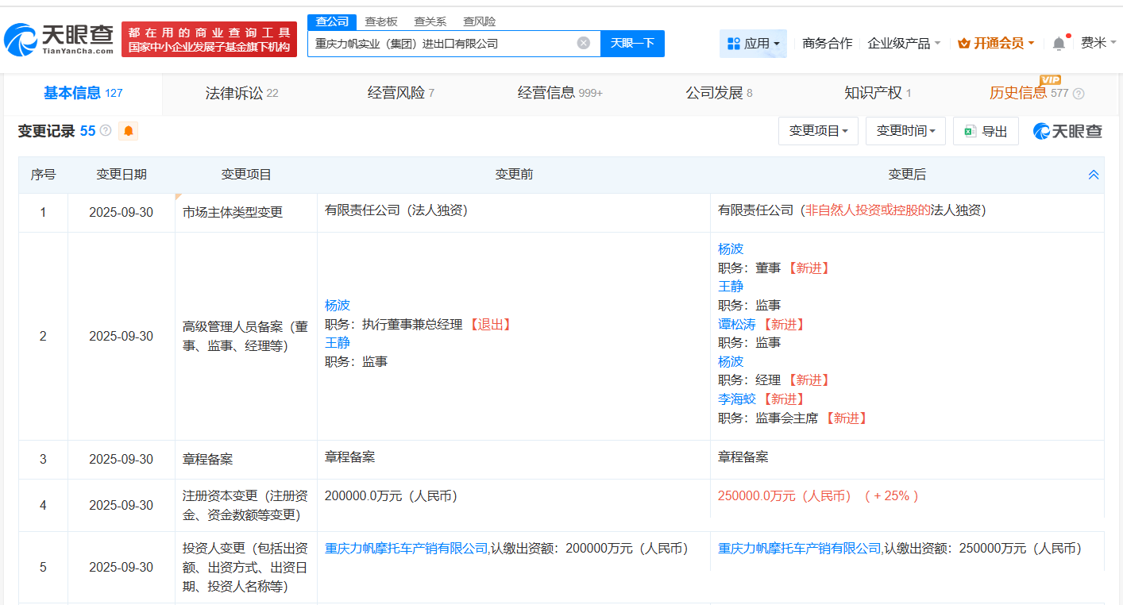The height and width of the screenshot is (605, 1123).
Task: Open notifications via the bell icon
Action: point(1058,43)
